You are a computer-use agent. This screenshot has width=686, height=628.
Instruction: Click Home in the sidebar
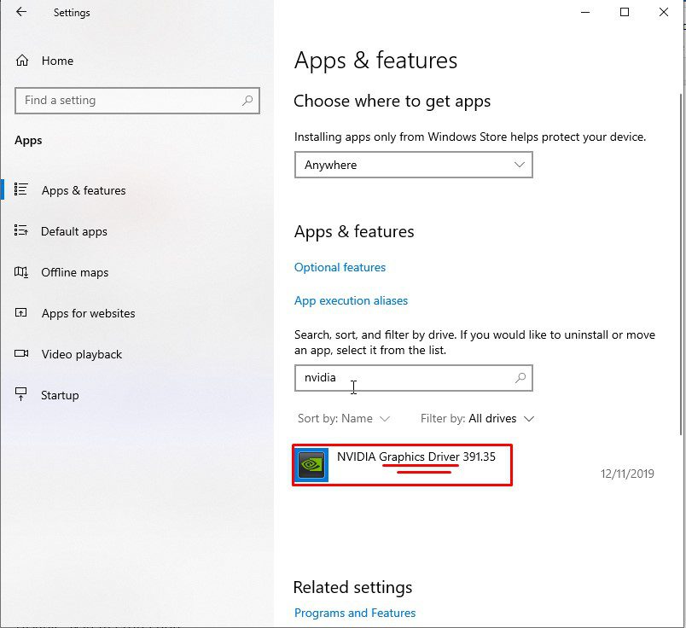tap(57, 61)
